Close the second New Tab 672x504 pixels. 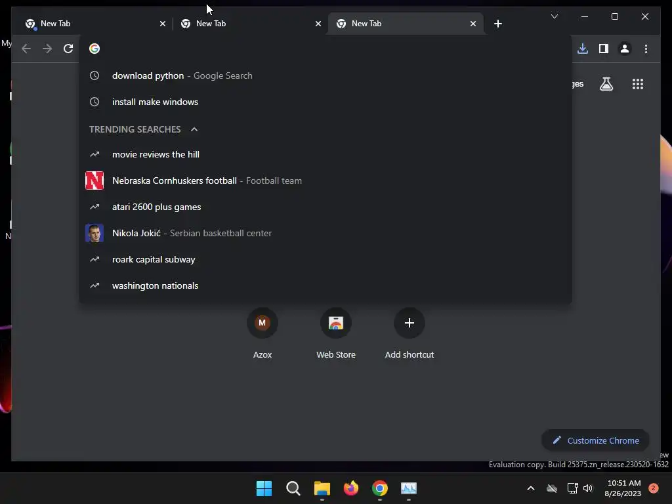click(x=318, y=24)
